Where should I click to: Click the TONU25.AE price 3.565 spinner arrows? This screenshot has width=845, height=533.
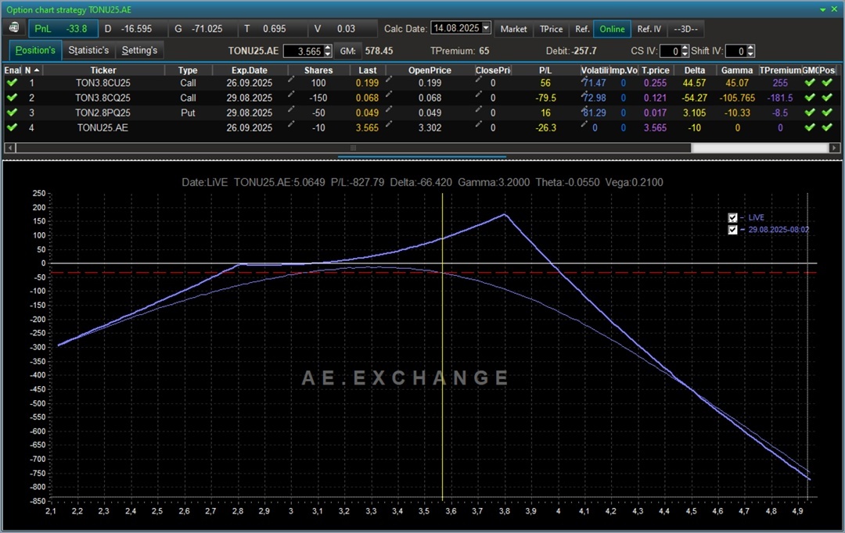[327, 51]
